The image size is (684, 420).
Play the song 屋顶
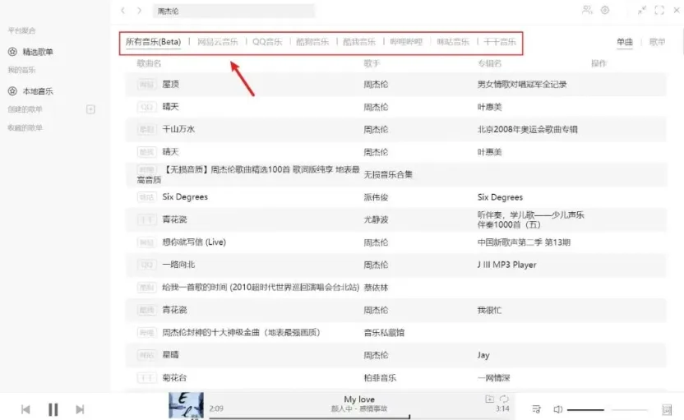170,84
